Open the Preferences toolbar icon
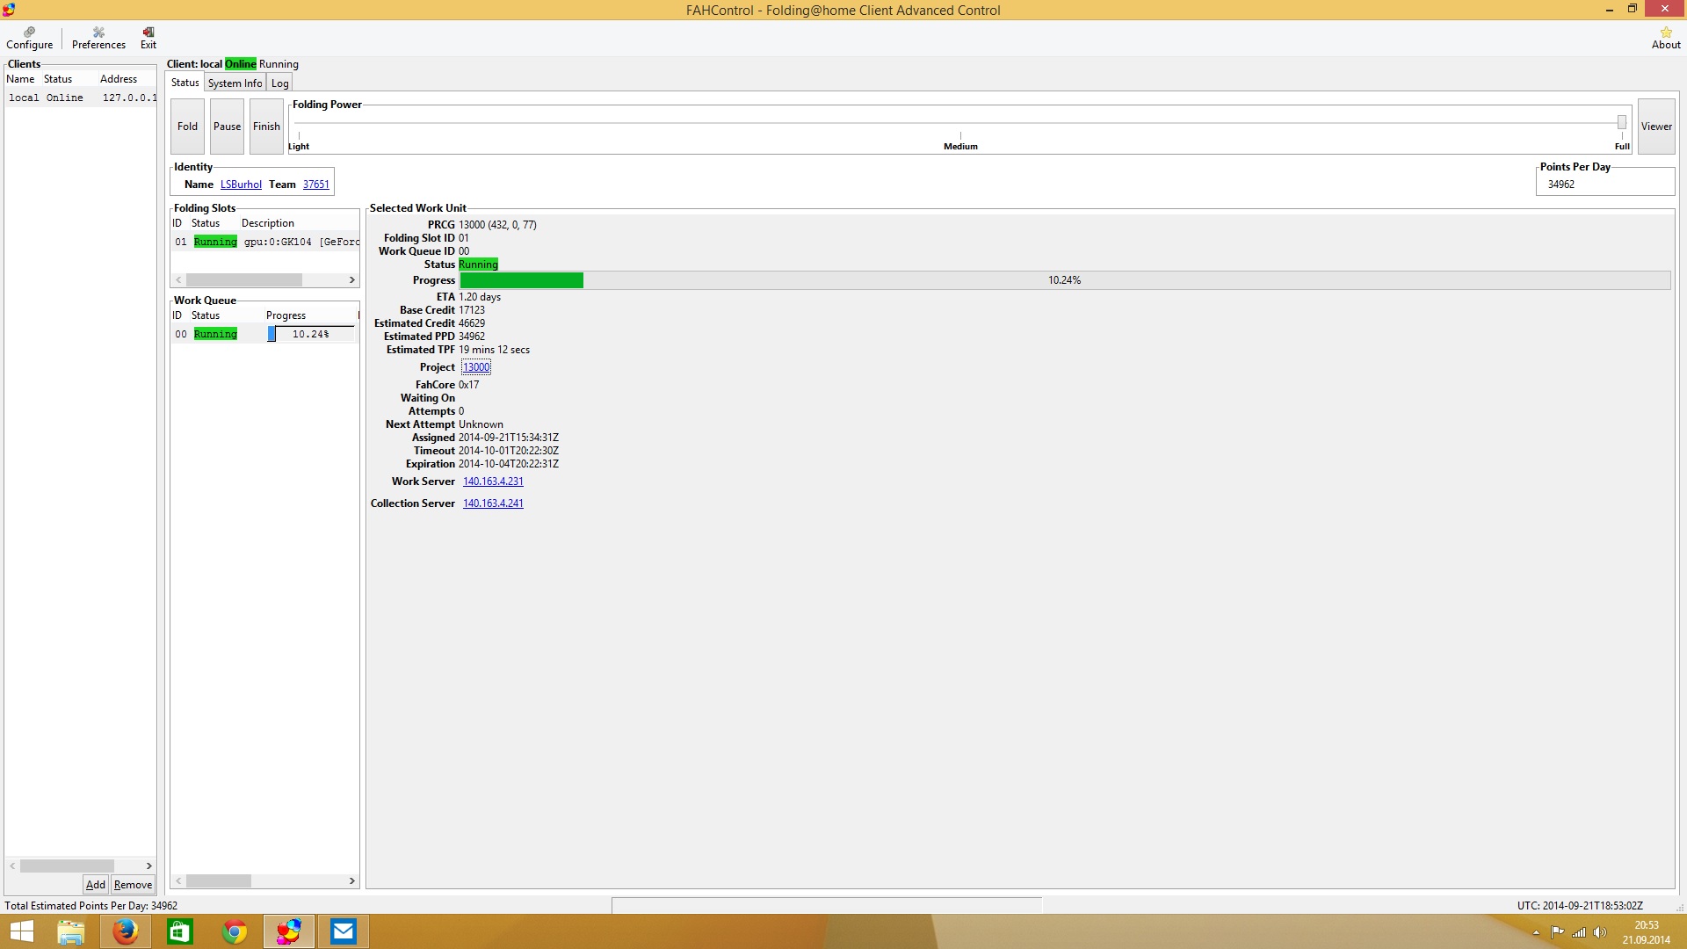 (x=98, y=39)
